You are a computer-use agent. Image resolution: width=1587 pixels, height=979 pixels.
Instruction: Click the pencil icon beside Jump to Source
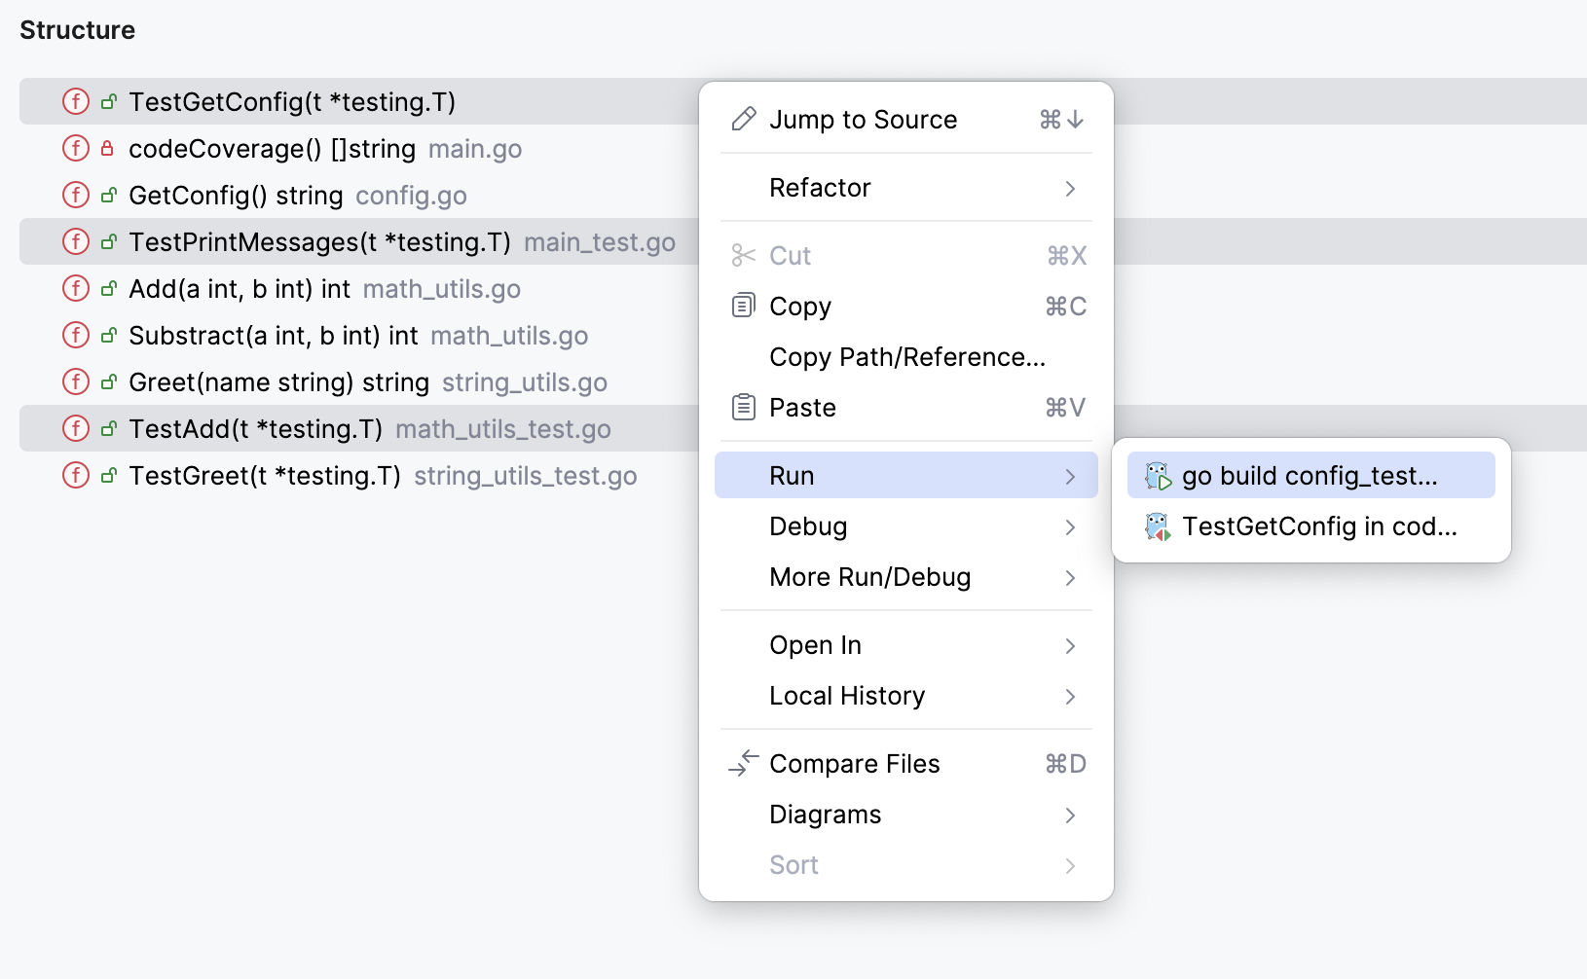[x=743, y=119]
